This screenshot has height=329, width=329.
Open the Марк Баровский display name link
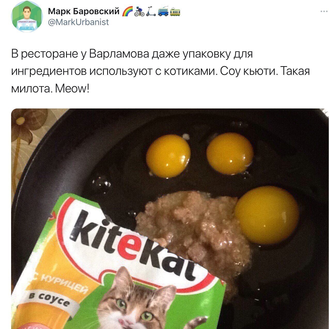(x=84, y=11)
